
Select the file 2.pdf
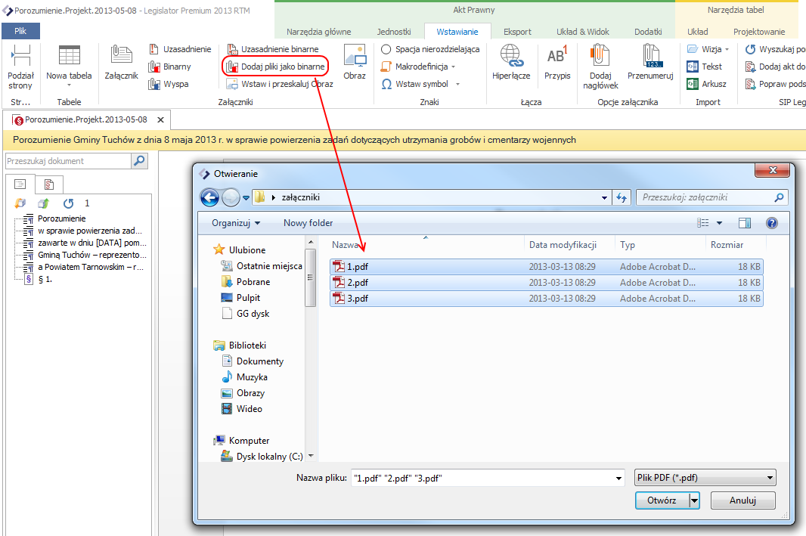tap(546, 283)
